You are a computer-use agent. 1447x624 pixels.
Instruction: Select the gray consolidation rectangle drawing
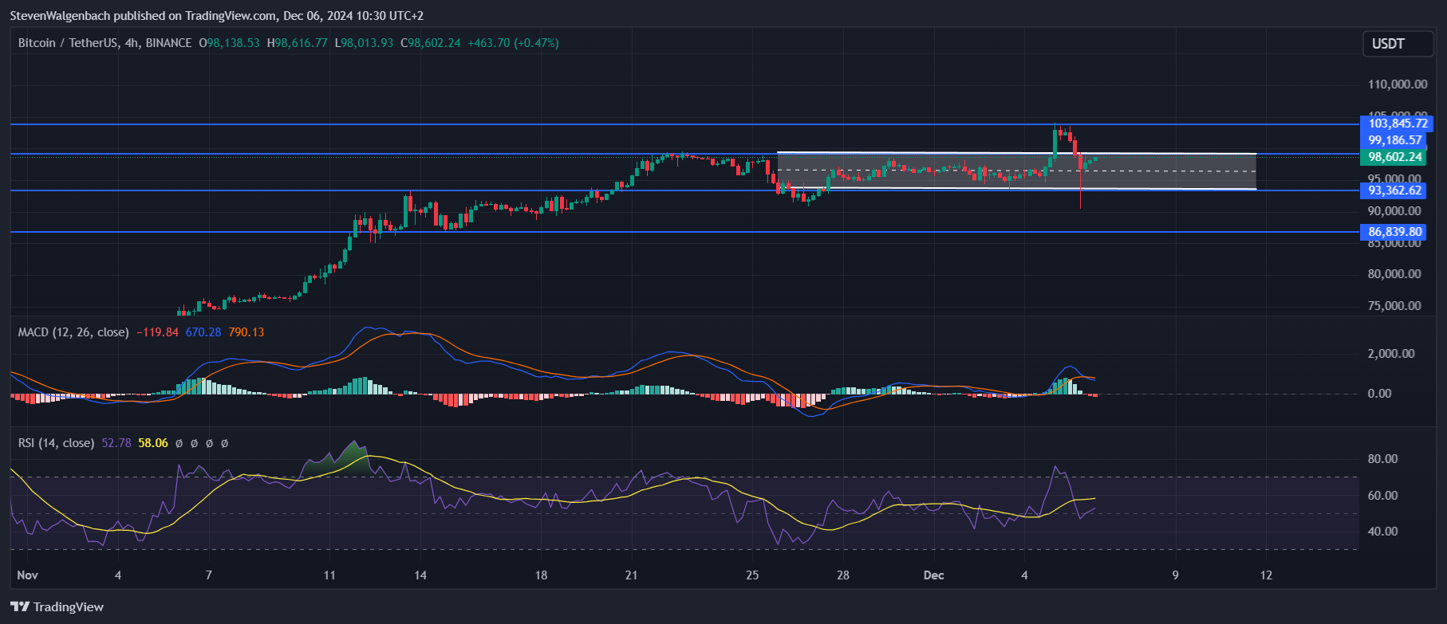click(x=1016, y=171)
